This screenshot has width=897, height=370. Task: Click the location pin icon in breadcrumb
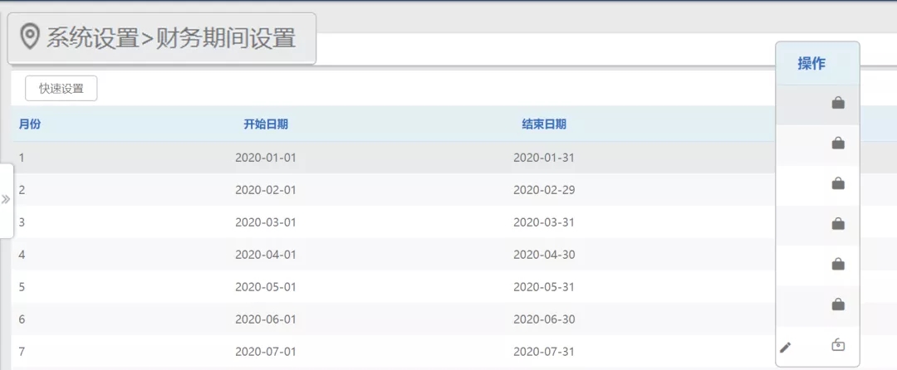pyautogui.click(x=30, y=37)
